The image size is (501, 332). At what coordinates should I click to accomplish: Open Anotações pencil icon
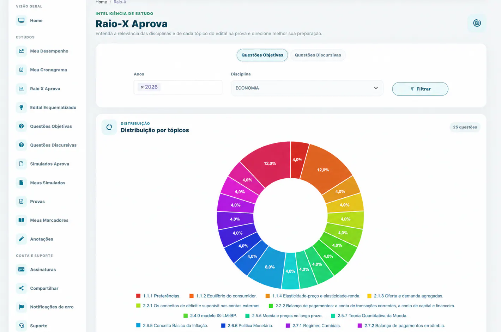tap(21, 239)
